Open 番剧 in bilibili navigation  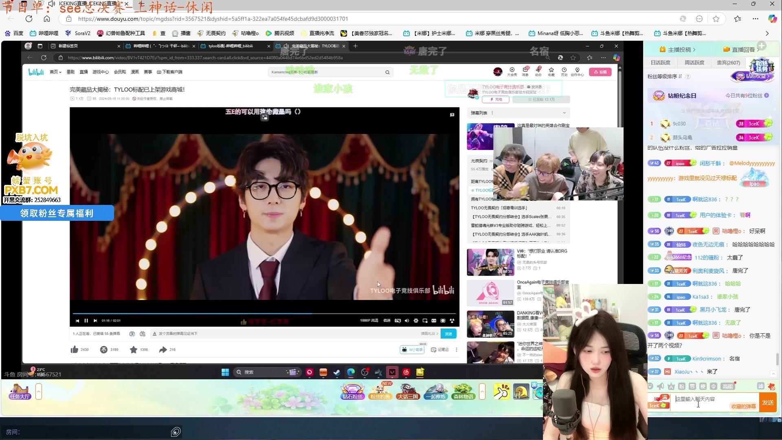click(70, 72)
